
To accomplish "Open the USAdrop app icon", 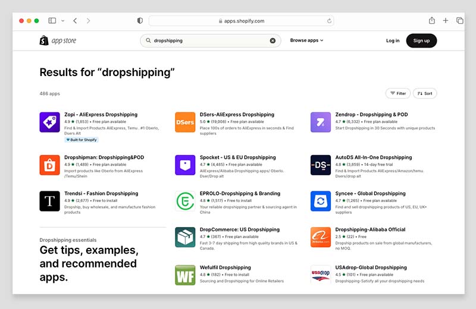I will [x=321, y=275].
